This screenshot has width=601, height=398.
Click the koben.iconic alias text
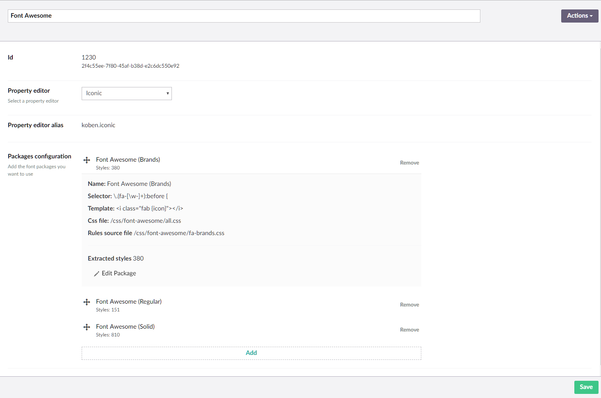(x=98, y=125)
